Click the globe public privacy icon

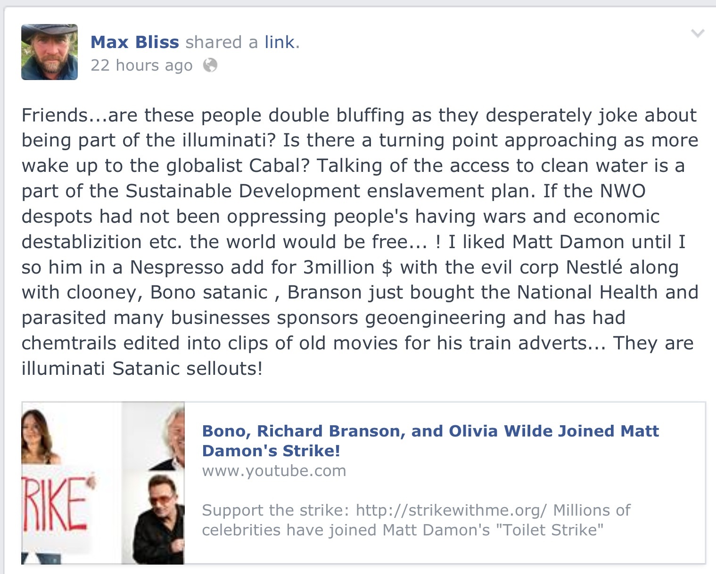coord(210,65)
